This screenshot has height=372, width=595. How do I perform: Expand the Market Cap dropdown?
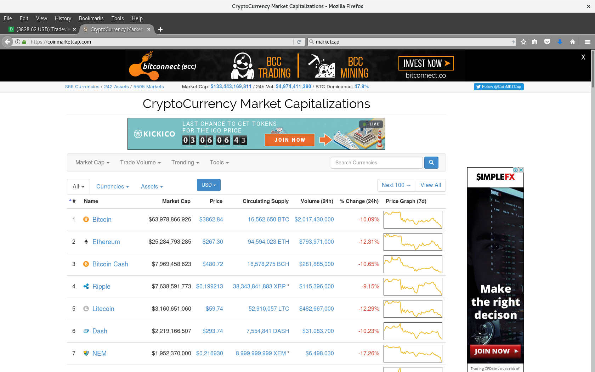pyautogui.click(x=92, y=163)
